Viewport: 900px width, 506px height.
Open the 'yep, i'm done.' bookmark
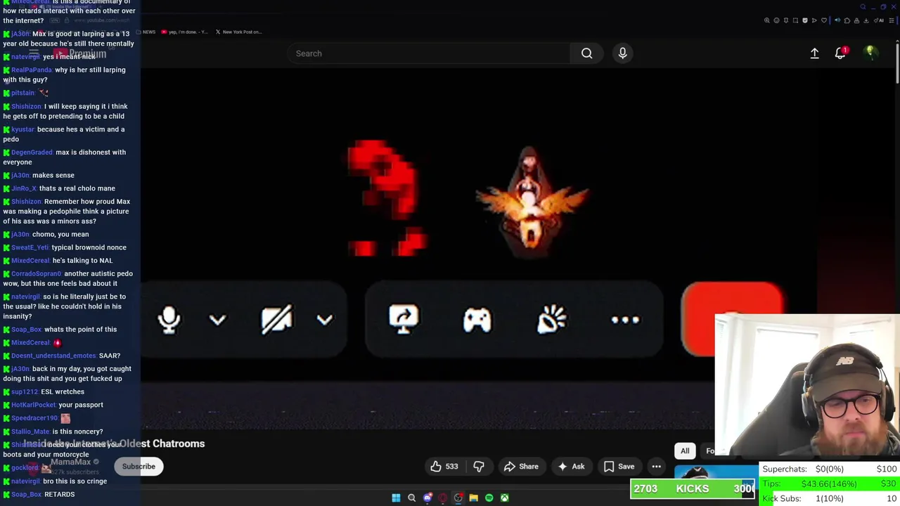(184, 32)
